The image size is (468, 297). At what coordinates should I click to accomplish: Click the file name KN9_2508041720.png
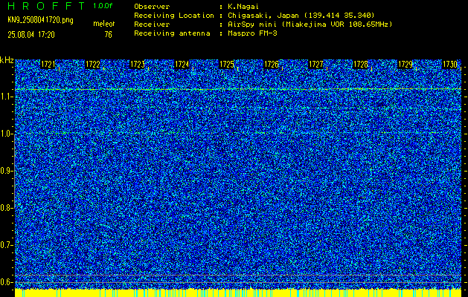pos(40,21)
